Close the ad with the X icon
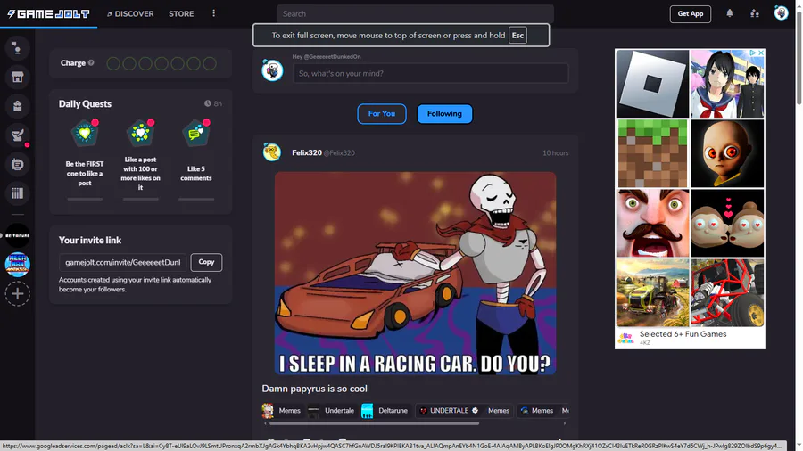Viewport: 803px width, 451px height. tap(761, 53)
